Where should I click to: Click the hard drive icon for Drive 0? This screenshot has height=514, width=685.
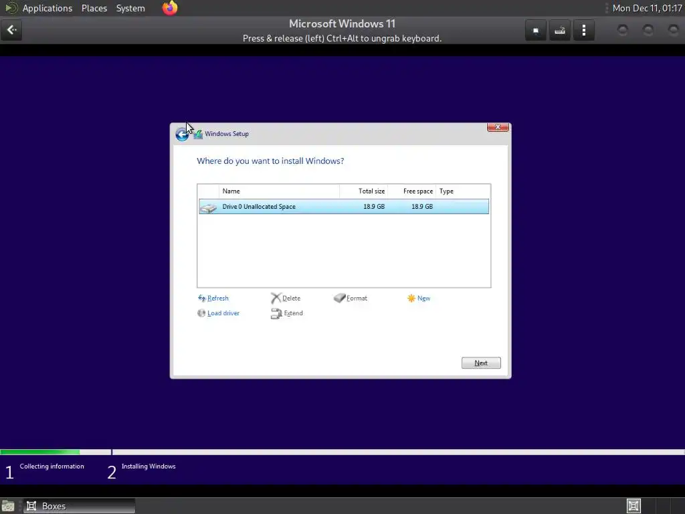tap(208, 207)
